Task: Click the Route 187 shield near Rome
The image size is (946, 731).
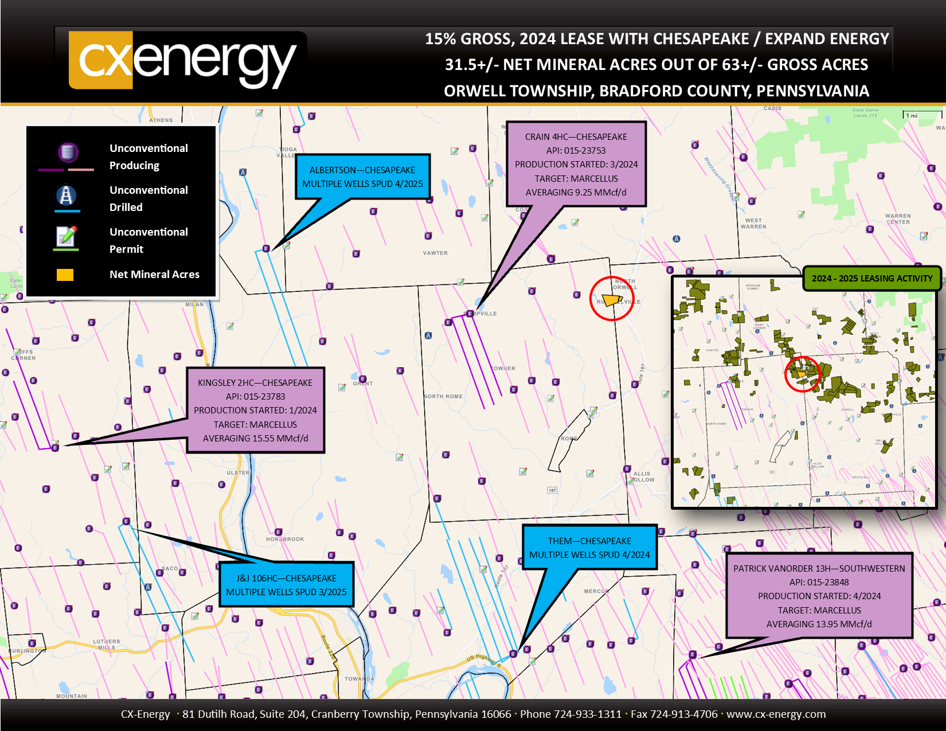Action: [x=552, y=490]
